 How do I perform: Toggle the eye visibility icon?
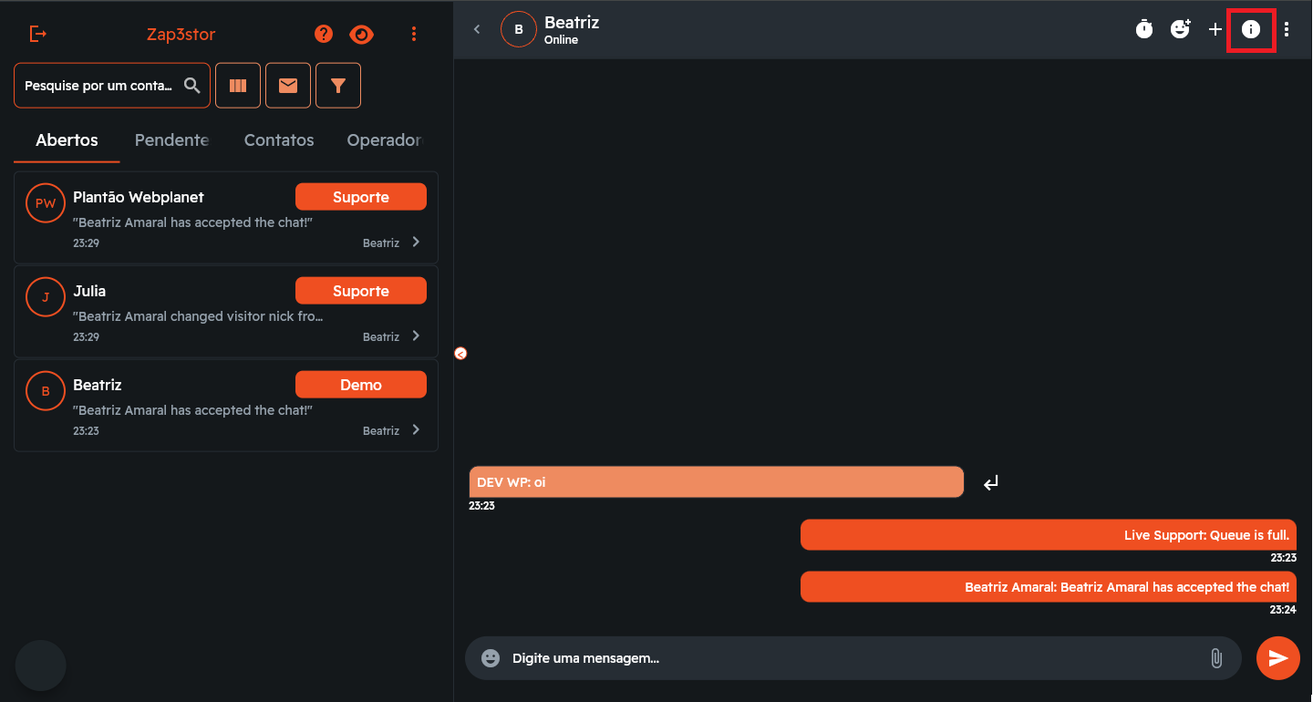tap(362, 35)
